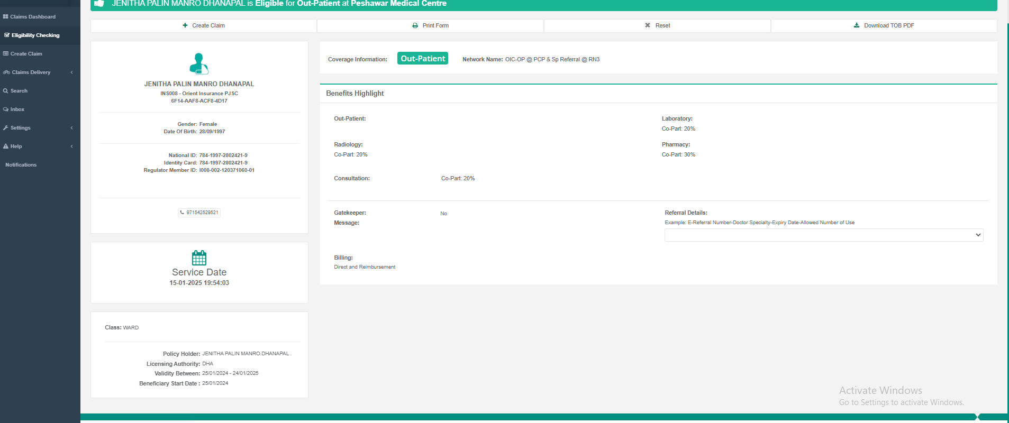Screen dimensions: 1009x423
Task: Open the Referral Details dropdown
Action: [x=823, y=235]
